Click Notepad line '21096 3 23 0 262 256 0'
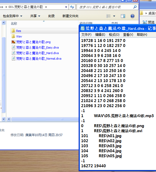Viewport: 156px width, 172px height. pos(103,106)
